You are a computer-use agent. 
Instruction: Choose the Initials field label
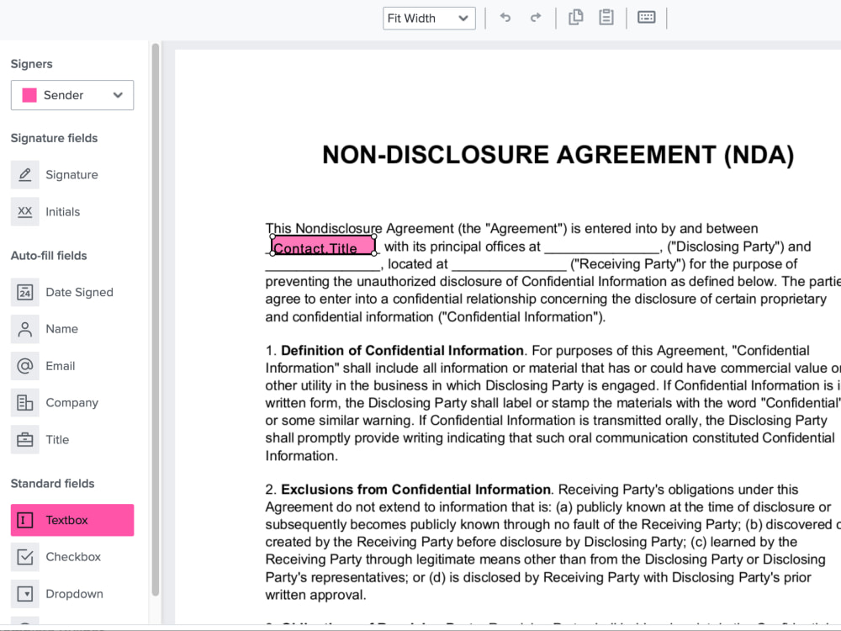click(63, 212)
